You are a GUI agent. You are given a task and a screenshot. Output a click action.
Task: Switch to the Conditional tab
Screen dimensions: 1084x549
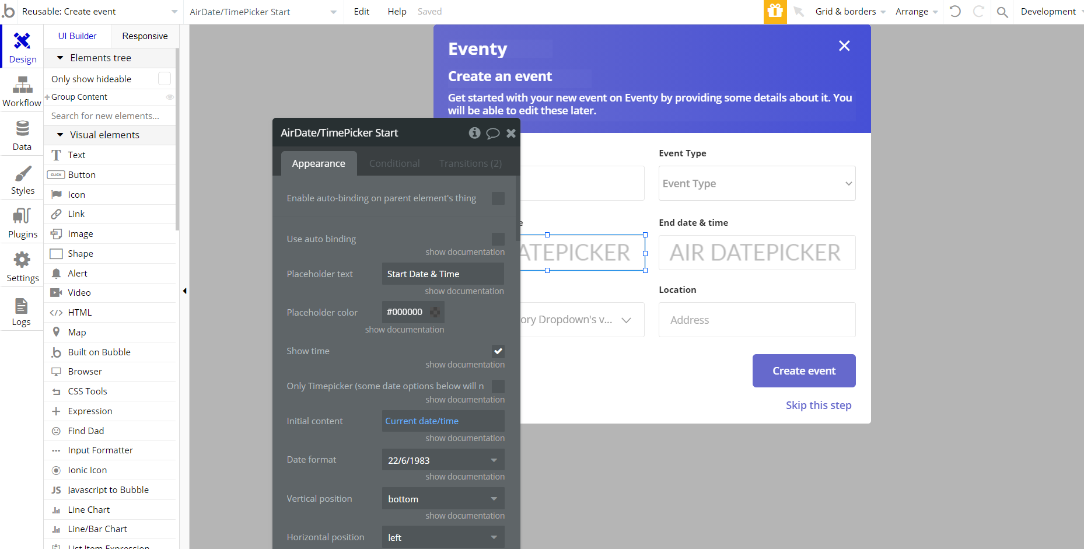click(394, 163)
